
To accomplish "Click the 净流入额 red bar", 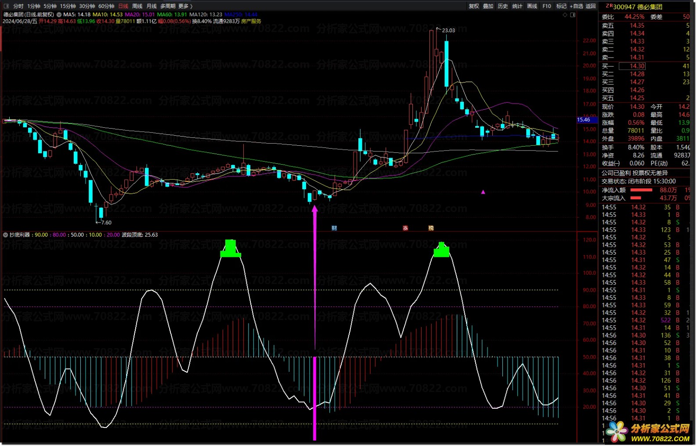I will coord(641,190).
